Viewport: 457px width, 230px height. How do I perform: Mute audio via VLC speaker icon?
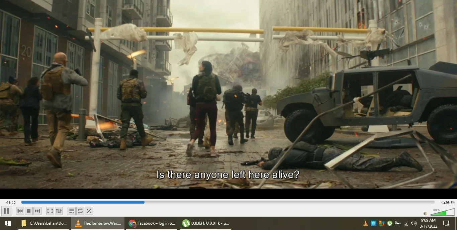tap(425, 213)
